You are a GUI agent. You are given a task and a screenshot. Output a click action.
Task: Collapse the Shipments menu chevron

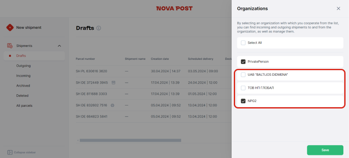pos(59,46)
